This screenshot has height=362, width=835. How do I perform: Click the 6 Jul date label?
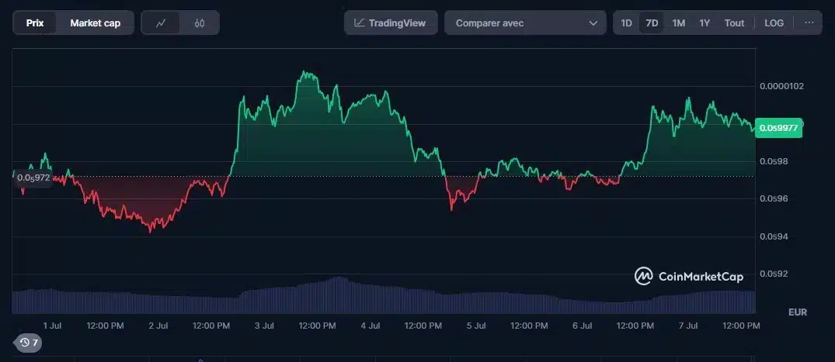[x=582, y=326]
